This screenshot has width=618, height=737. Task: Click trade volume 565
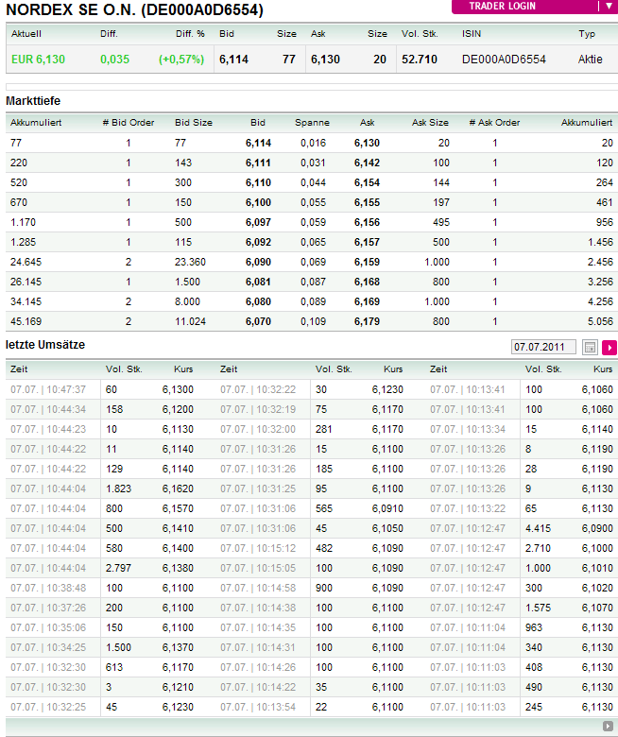point(324,508)
